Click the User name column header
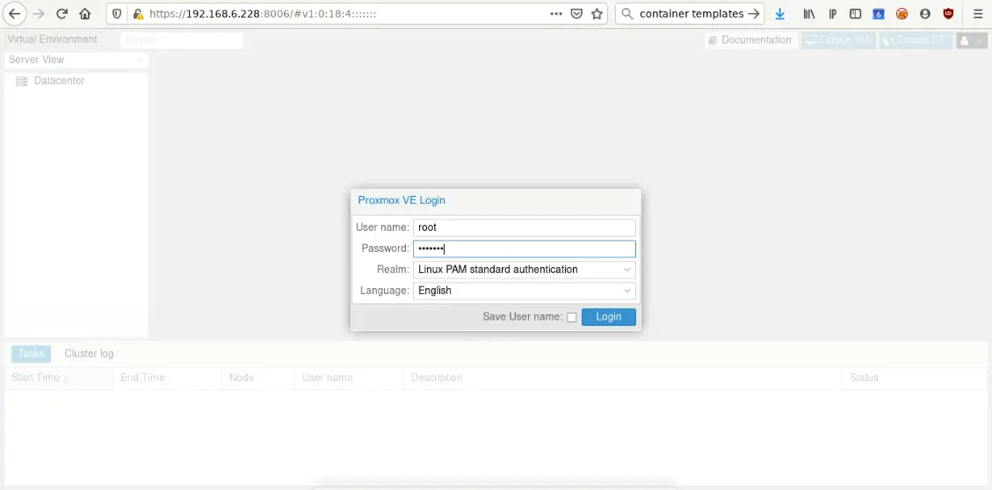The width and height of the screenshot is (992, 490). [x=349, y=378]
